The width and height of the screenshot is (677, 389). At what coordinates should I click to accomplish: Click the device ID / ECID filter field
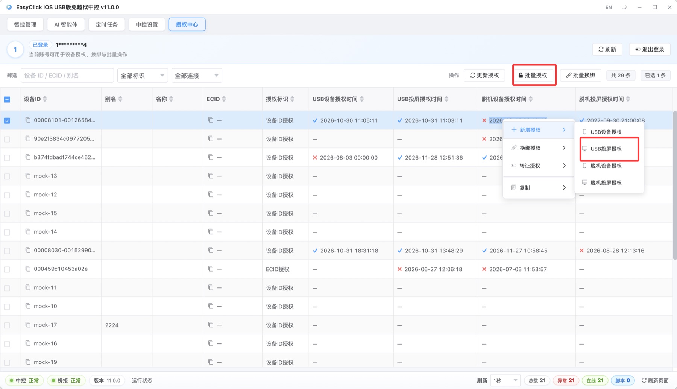click(67, 75)
